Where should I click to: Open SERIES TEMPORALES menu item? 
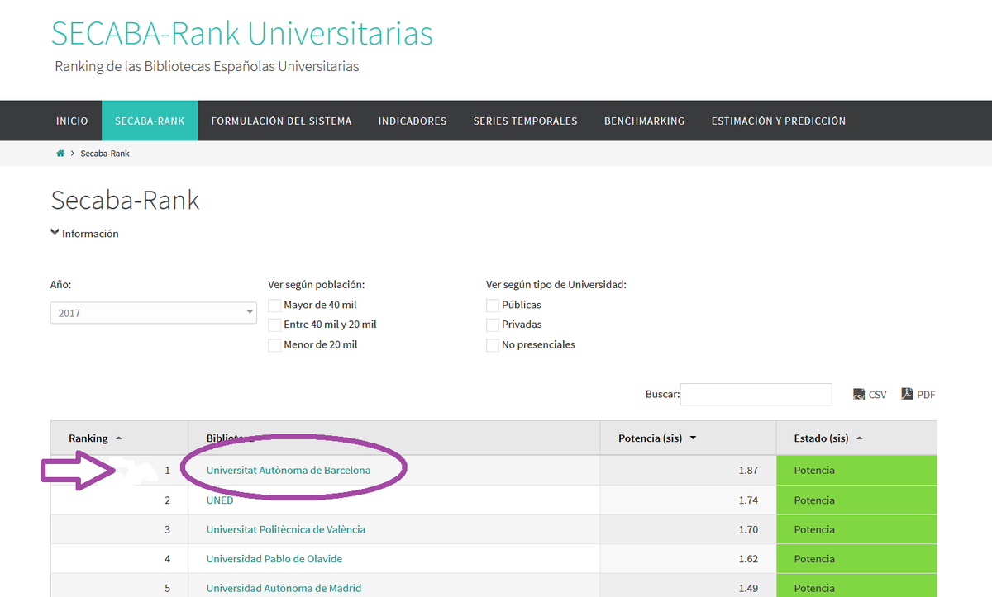tap(525, 121)
